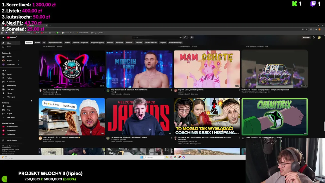Click the search magnifier button
This screenshot has width=325, height=183.
coord(185,37)
